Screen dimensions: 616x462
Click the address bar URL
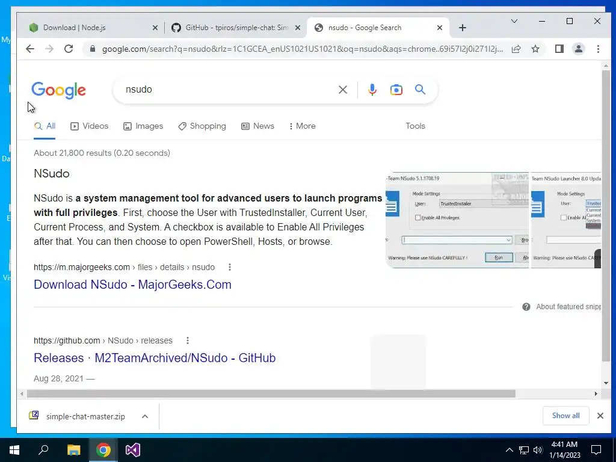coord(303,49)
